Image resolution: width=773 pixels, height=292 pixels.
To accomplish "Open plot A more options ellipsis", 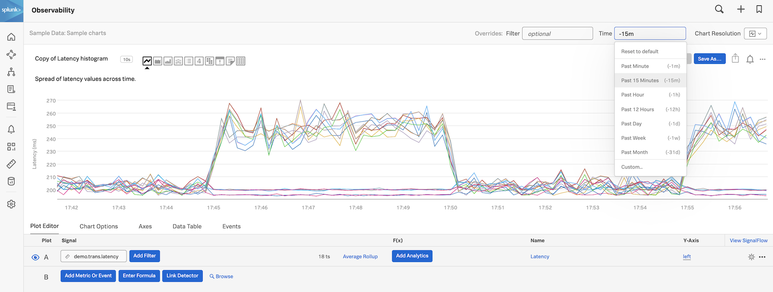I will (762, 257).
